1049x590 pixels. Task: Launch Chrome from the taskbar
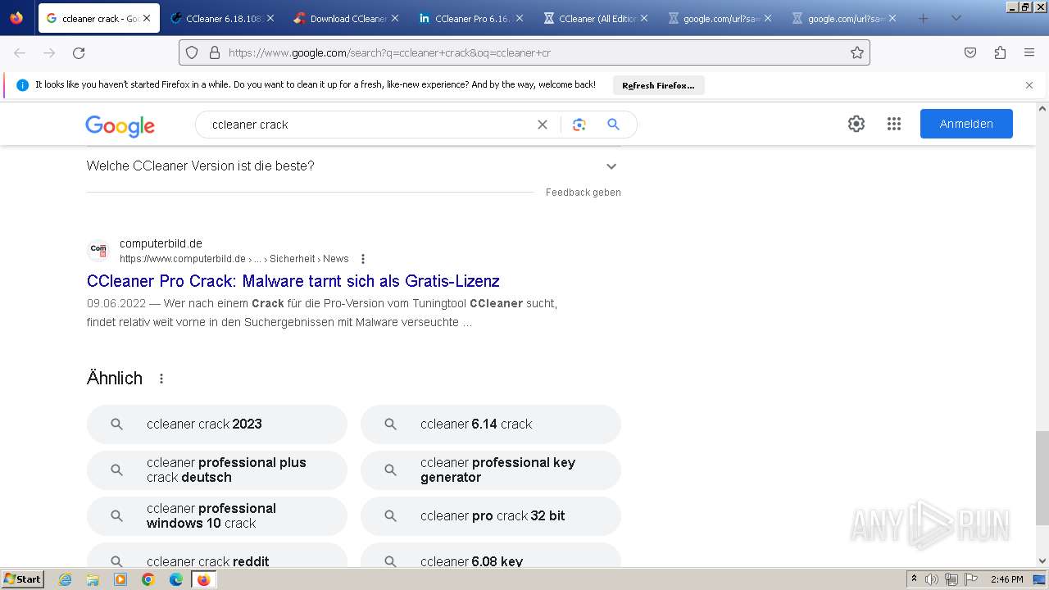[x=148, y=579]
